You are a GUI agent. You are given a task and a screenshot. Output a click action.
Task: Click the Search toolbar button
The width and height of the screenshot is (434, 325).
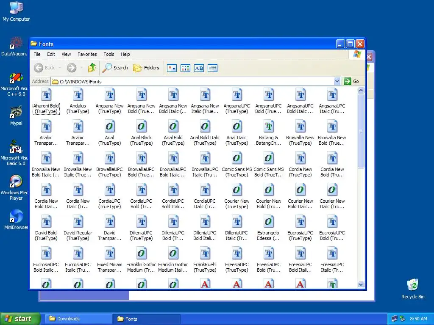coord(115,68)
